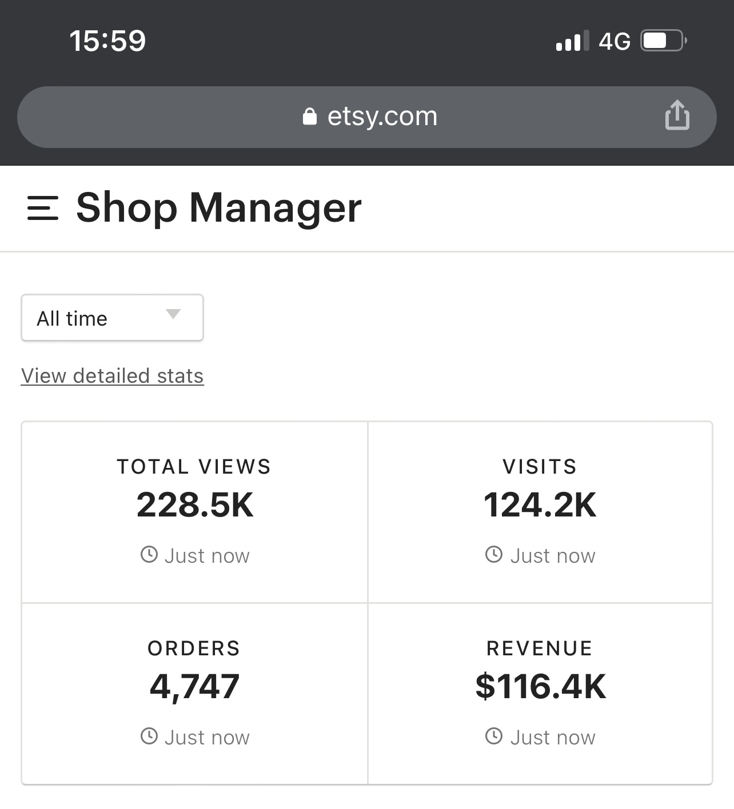
Task: Tap the battery icon in status bar
Action: (x=664, y=41)
